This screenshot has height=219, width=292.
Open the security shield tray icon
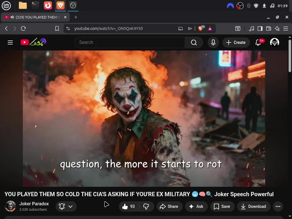[x=256, y=6]
